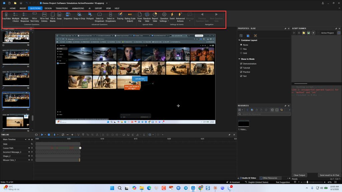Import questions From File
Viewport: 342px width, 192px height.
(140, 17)
